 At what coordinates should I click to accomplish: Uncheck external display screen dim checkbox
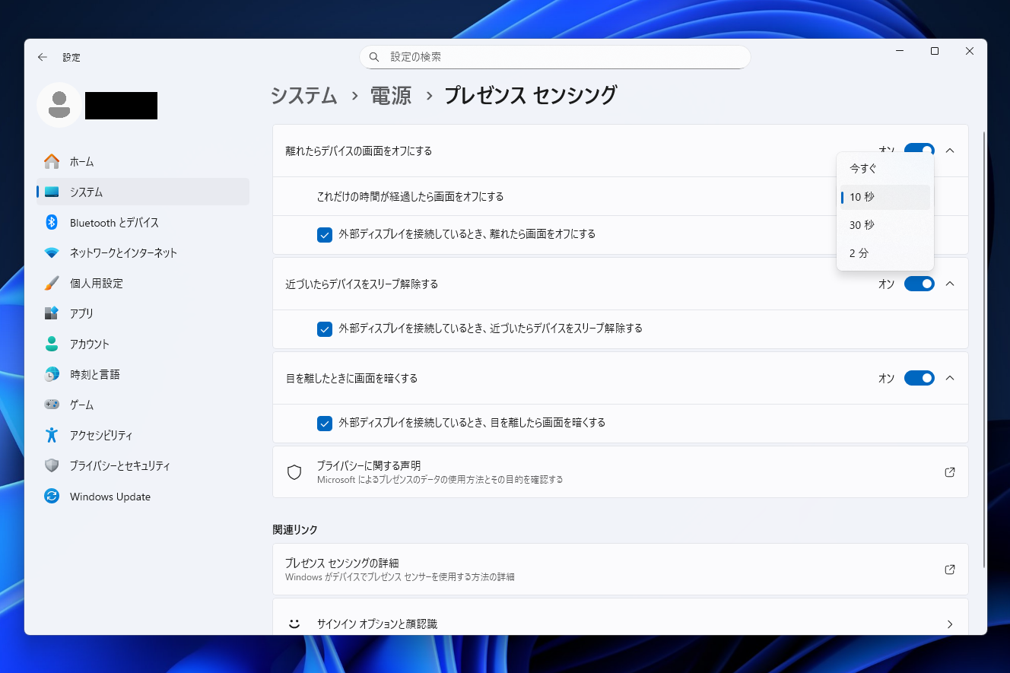click(x=325, y=424)
